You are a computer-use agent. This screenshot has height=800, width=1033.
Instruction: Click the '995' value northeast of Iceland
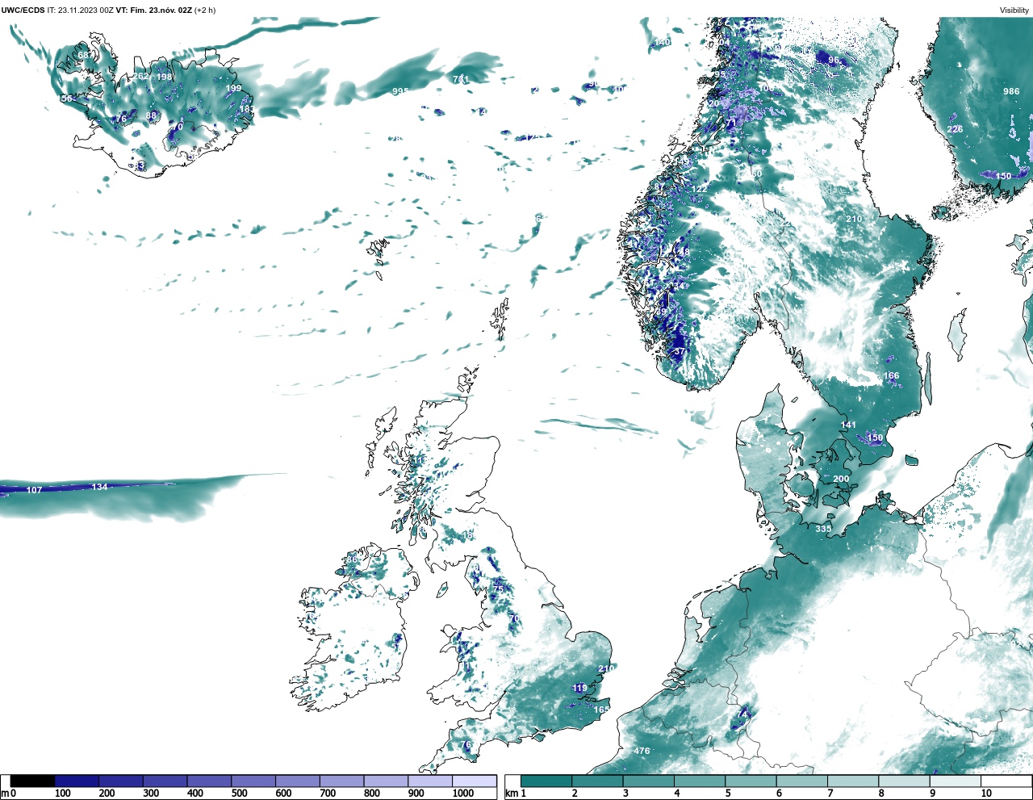400,91
